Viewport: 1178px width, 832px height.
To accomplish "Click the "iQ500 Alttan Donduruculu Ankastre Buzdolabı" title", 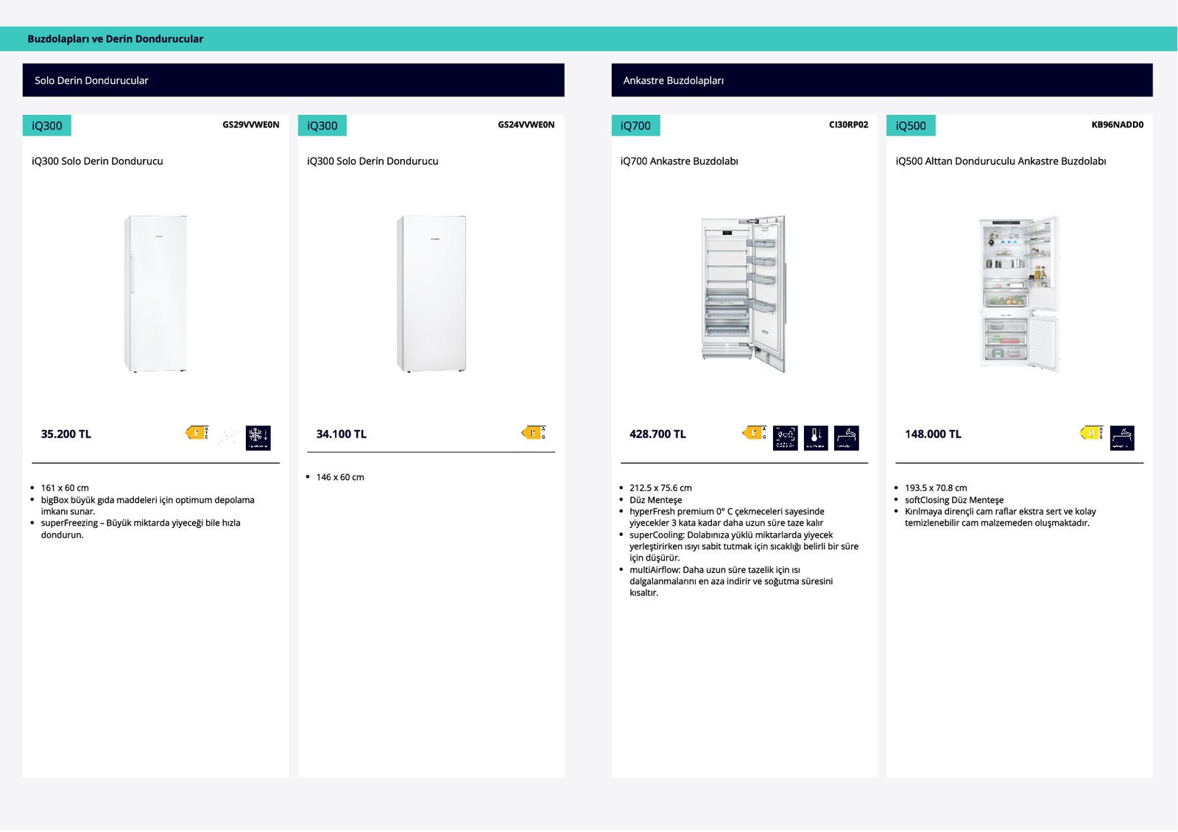I will coord(1001,161).
